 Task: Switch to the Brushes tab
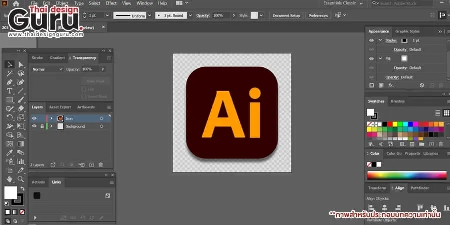pos(398,101)
